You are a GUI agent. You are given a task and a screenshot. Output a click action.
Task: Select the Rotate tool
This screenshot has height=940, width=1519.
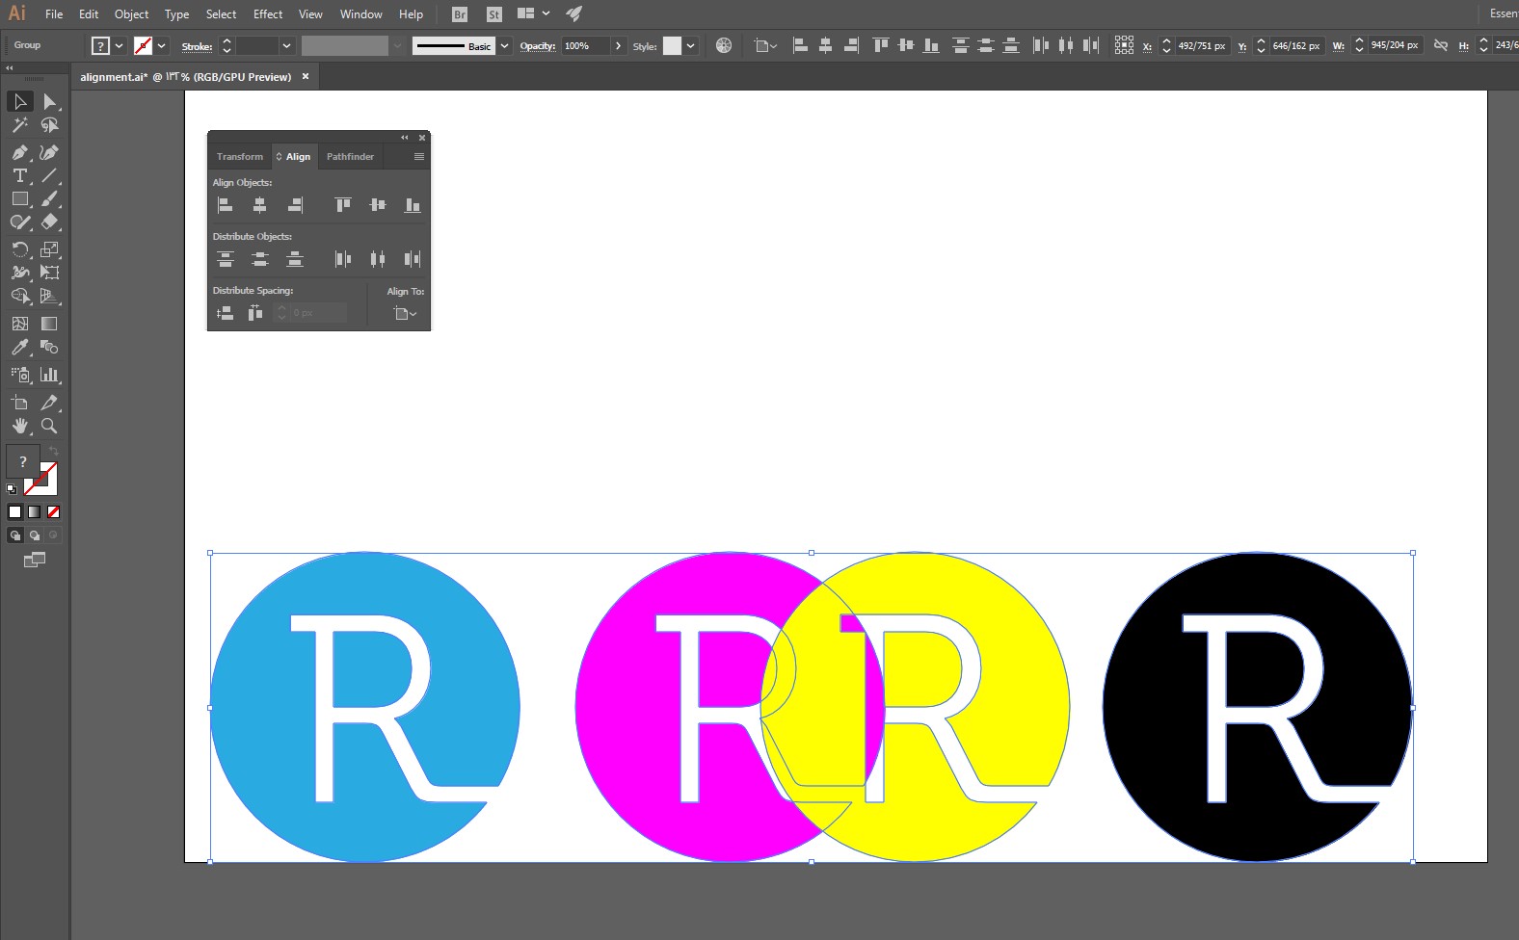[x=20, y=249]
